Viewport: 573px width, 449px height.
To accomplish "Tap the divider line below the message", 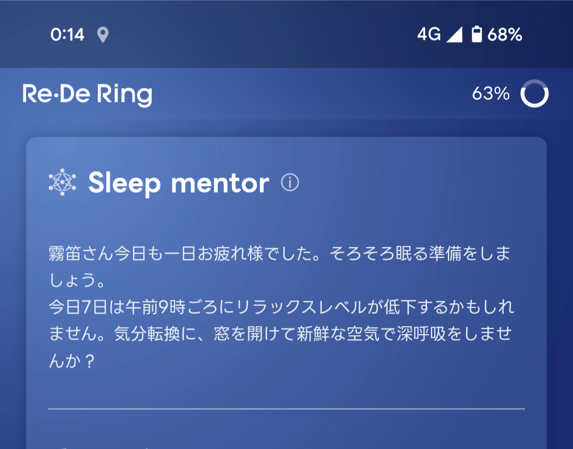I will (286, 406).
